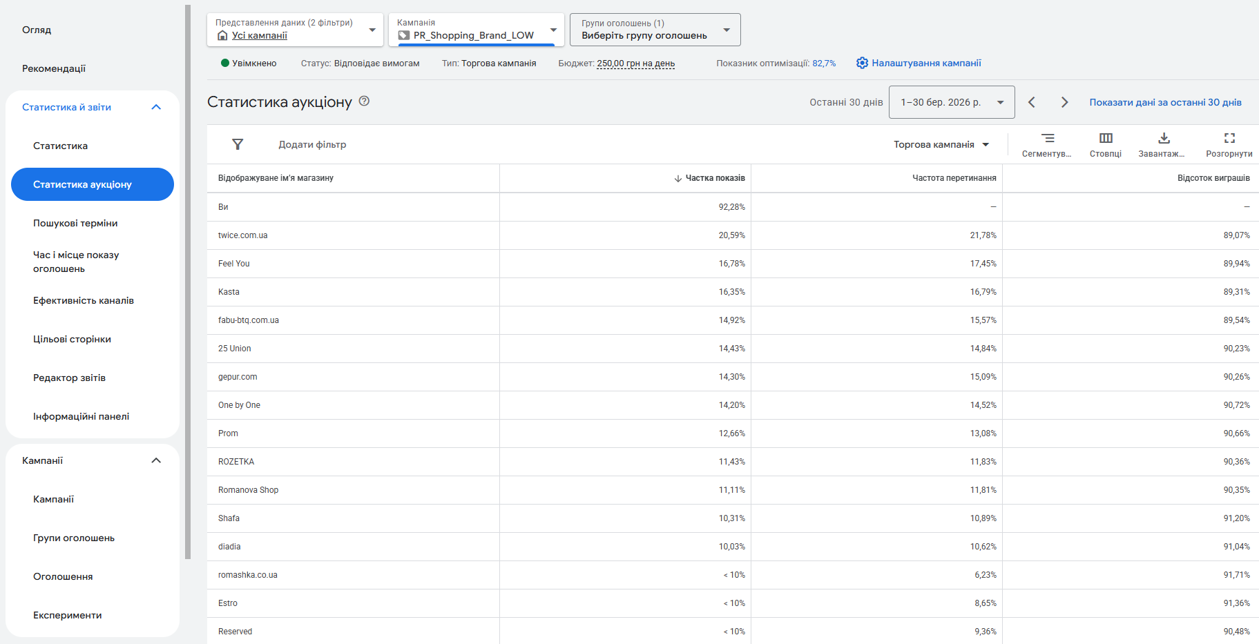Click the One by One store name

(x=239, y=405)
